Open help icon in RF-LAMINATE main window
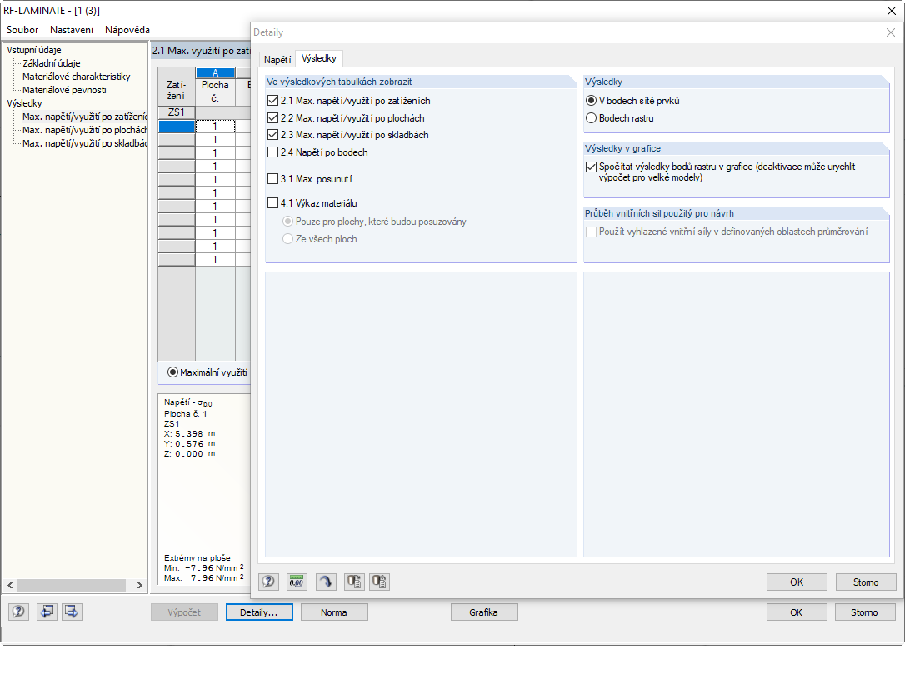Image resolution: width=905 pixels, height=679 pixels. (x=18, y=612)
